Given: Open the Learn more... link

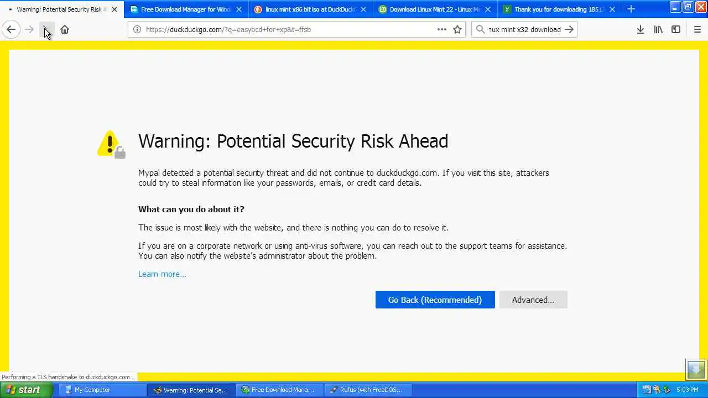Looking at the screenshot, I should [162, 274].
